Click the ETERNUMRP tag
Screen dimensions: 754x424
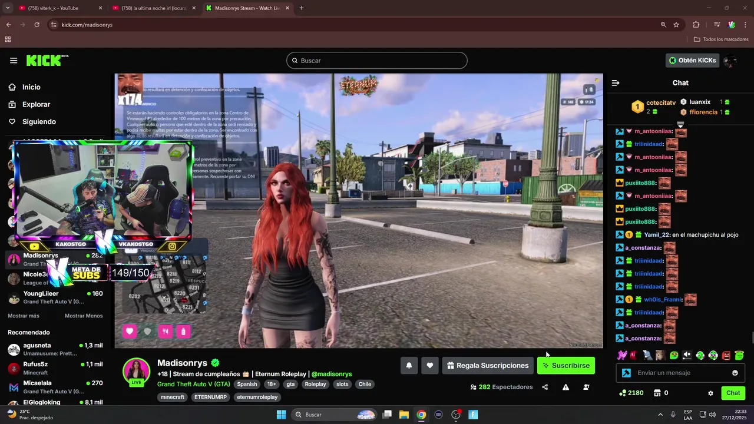[210, 397]
